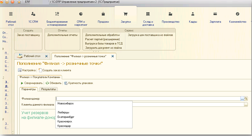Click the Настройка settings icon
This screenshot has width=252, height=136.
20,70
